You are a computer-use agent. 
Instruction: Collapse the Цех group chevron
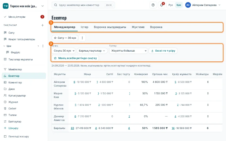[4, 46]
